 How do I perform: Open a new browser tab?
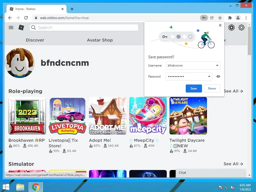(x=72, y=9)
